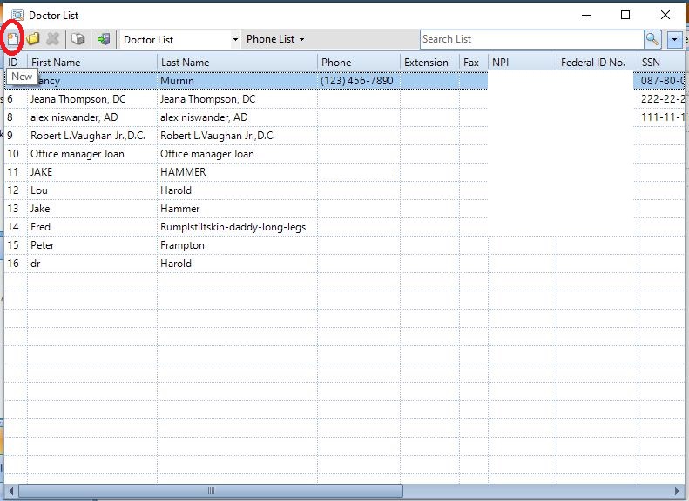Select Office manager Joan last name cell
The image size is (689, 501).
237,154
